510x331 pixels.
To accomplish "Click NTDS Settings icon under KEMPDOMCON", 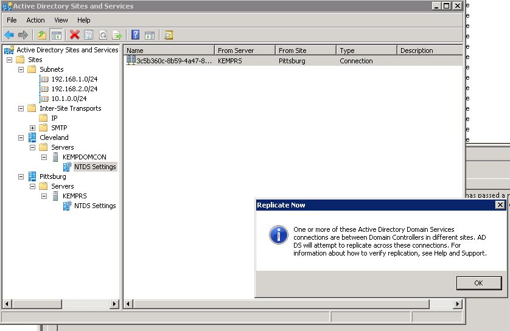I will [x=68, y=167].
